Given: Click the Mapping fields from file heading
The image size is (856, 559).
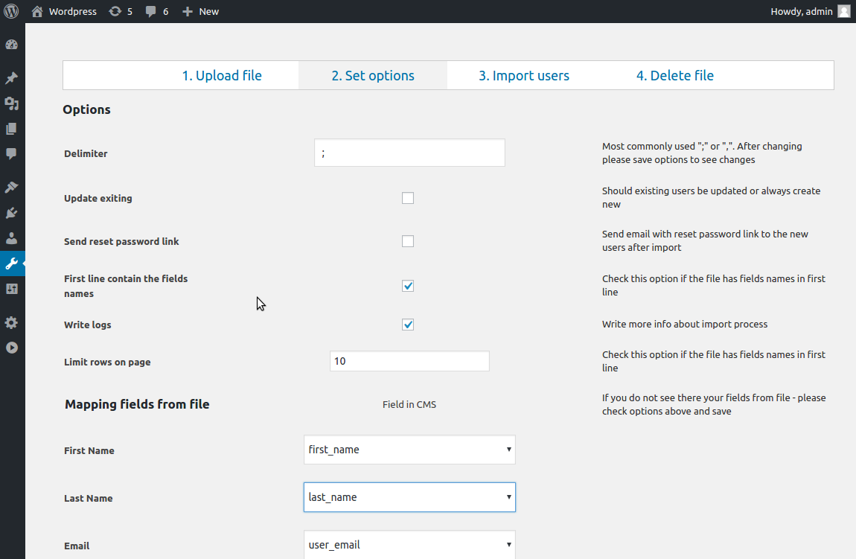Looking at the screenshot, I should [137, 404].
